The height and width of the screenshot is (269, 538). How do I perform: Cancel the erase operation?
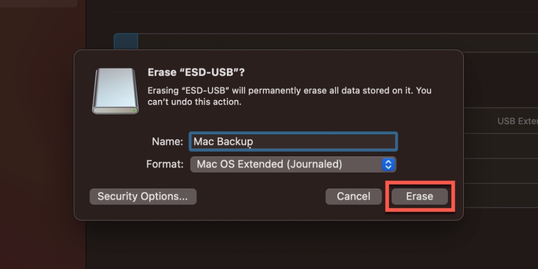[x=353, y=196]
